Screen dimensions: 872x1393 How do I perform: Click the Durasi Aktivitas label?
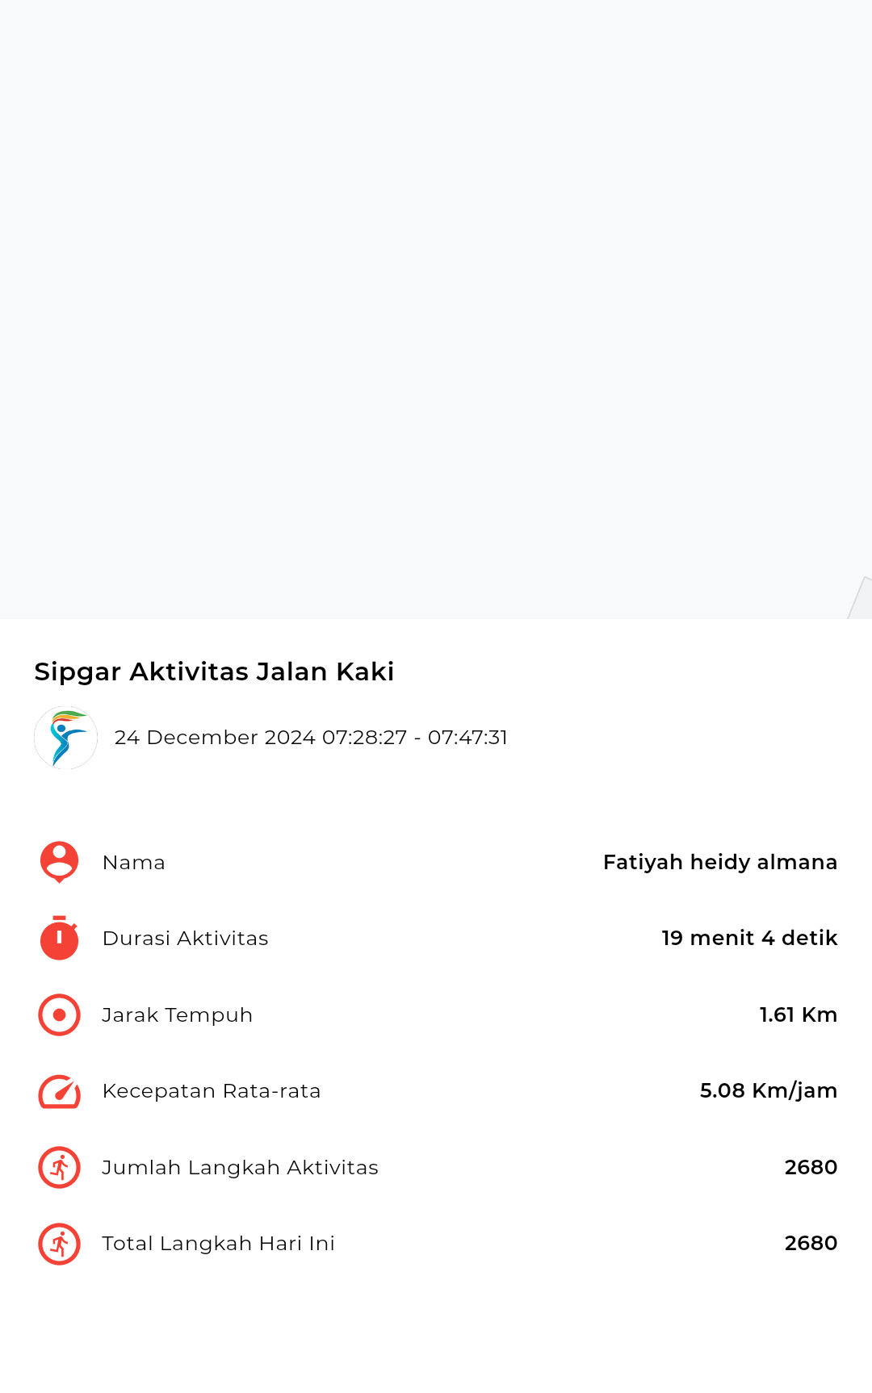[185, 939]
